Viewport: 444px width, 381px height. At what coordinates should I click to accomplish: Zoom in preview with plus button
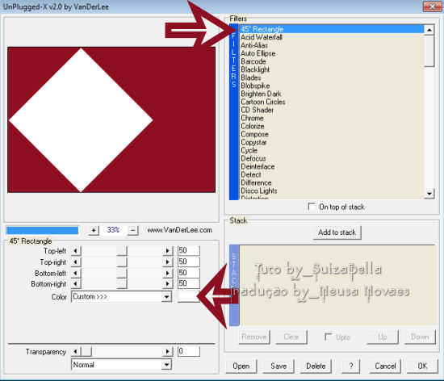click(x=94, y=230)
